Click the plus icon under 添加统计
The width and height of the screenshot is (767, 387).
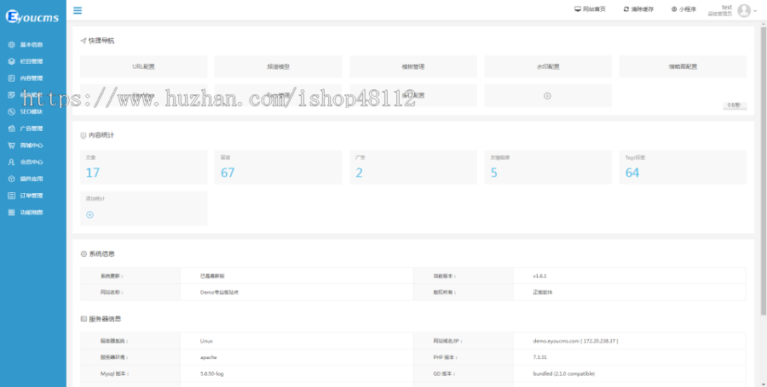pos(90,214)
